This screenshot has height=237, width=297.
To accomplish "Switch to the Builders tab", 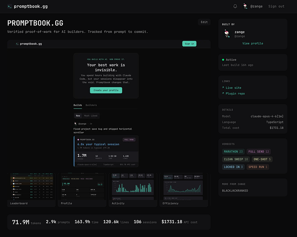I will 91,105.
